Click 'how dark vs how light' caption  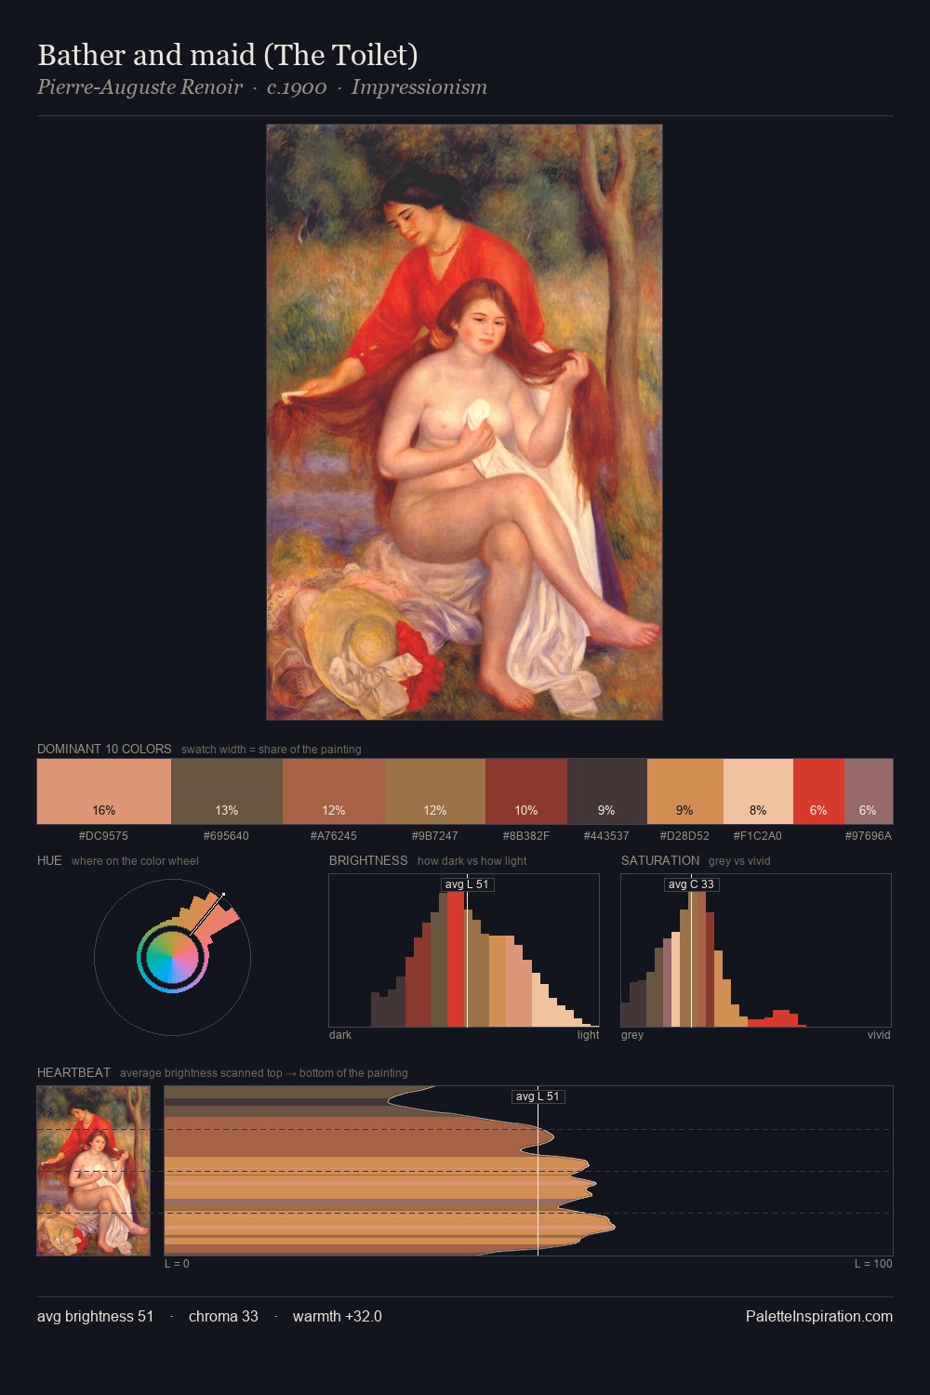[x=472, y=860]
